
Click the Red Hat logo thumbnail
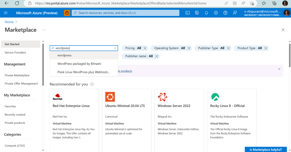(x=58, y=97)
